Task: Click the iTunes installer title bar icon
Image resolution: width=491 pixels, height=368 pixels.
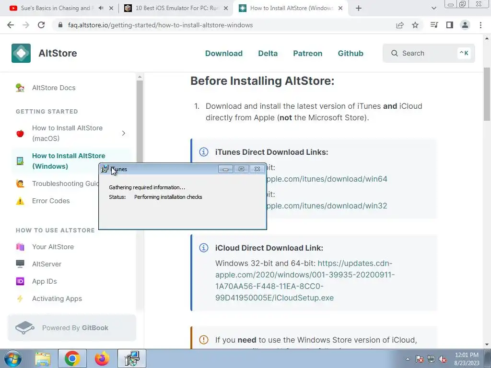Action: click(x=105, y=169)
